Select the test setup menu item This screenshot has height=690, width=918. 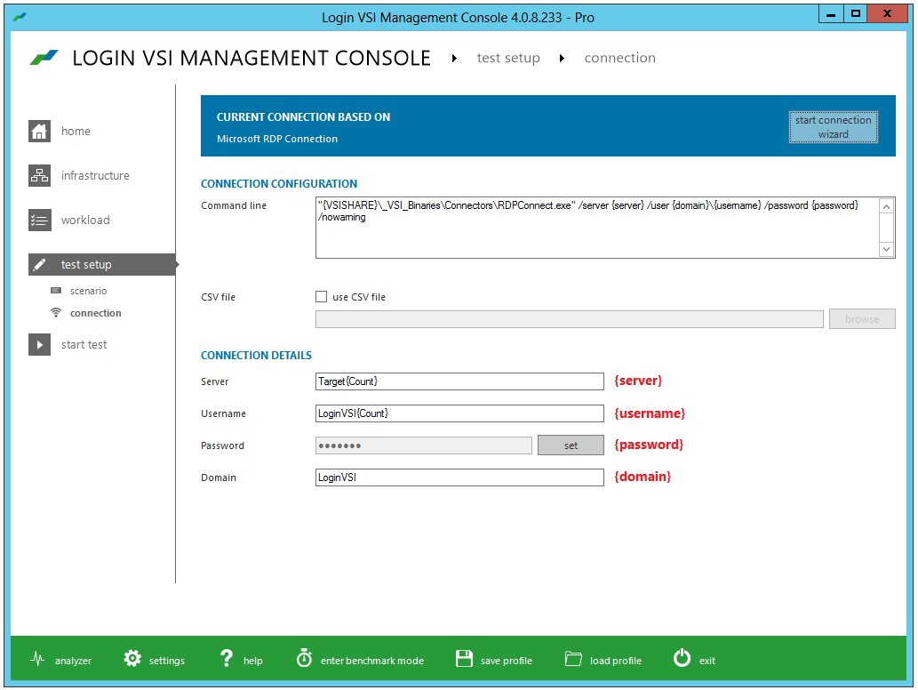102,265
